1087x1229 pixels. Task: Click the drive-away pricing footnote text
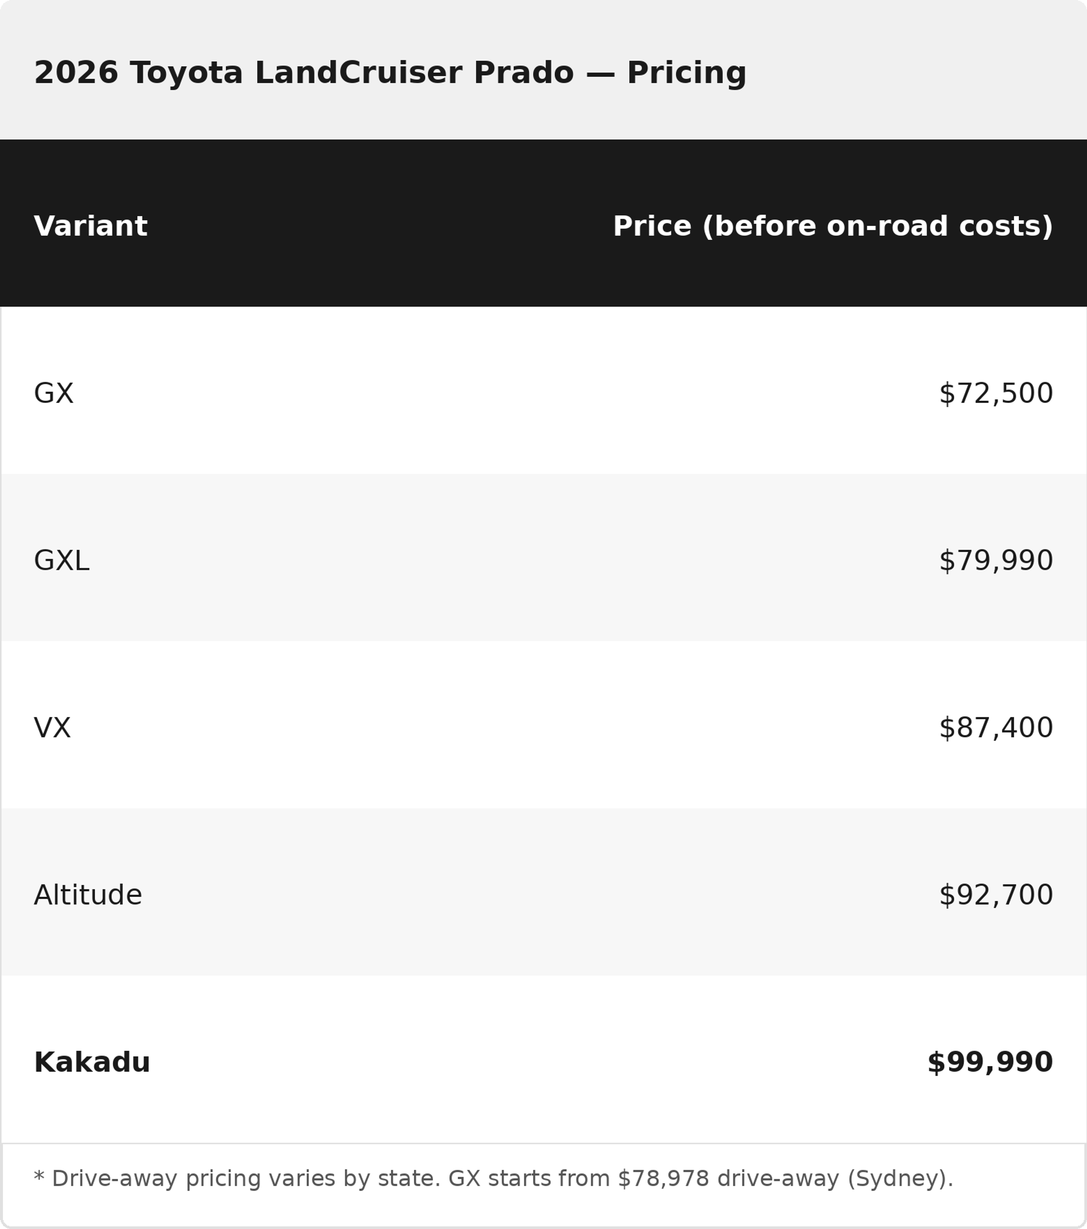pos(493,1179)
